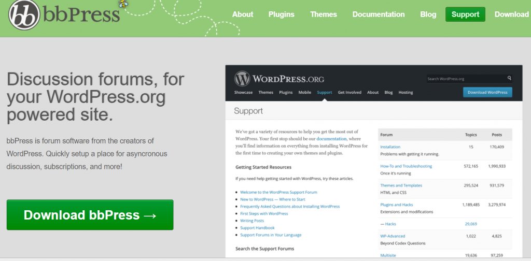Click the 'Beyond Codex Questions' description

[x=403, y=243]
